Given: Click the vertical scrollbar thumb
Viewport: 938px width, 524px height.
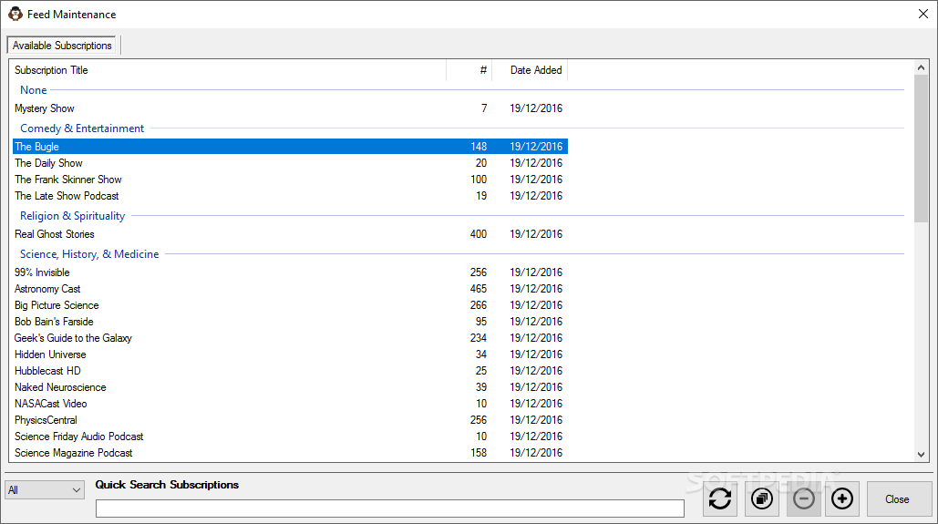Looking at the screenshot, I should click(922, 149).
